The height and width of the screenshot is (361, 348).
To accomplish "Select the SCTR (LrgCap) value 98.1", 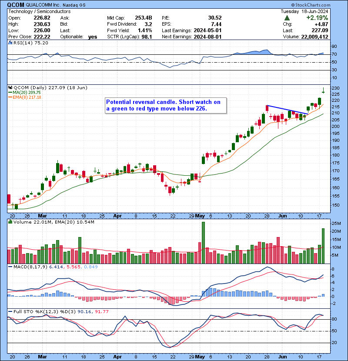I will [x=147, y=37].
